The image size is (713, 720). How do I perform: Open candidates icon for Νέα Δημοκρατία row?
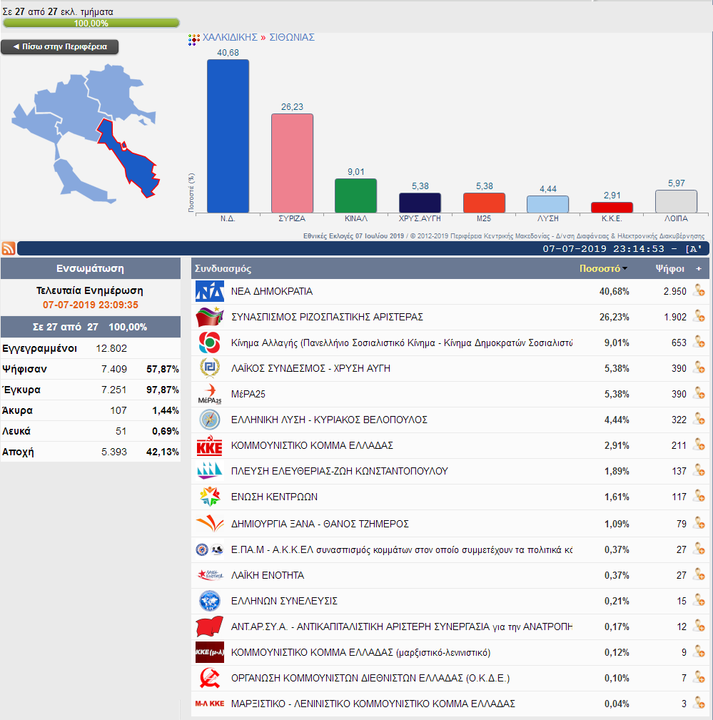699,290
